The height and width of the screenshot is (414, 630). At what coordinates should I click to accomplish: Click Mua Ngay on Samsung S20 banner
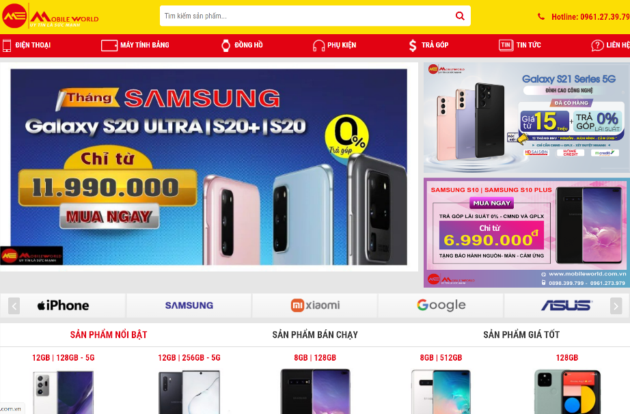point(109,217)
